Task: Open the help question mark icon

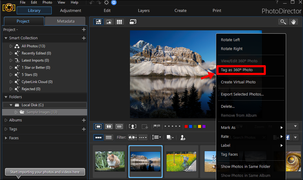Action: coord(277,2)
